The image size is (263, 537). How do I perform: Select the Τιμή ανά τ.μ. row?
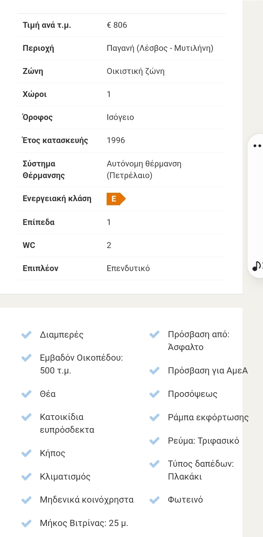tap(121, 25)
